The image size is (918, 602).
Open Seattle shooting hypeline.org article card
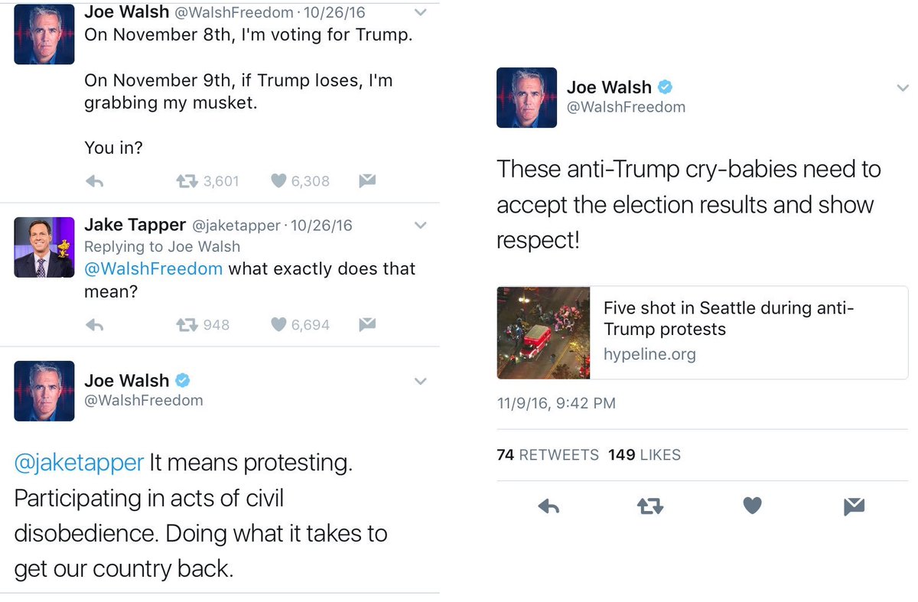click(x=702, y=332)
